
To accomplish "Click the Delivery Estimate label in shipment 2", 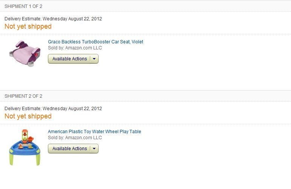I will 23,109.
